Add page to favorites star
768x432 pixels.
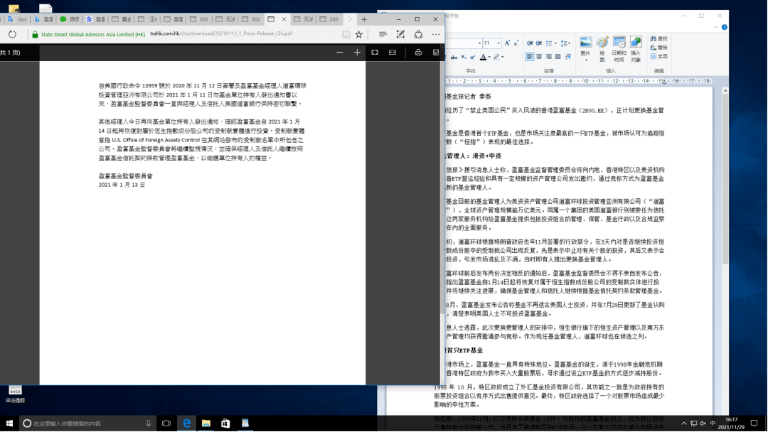coord(359,34)
